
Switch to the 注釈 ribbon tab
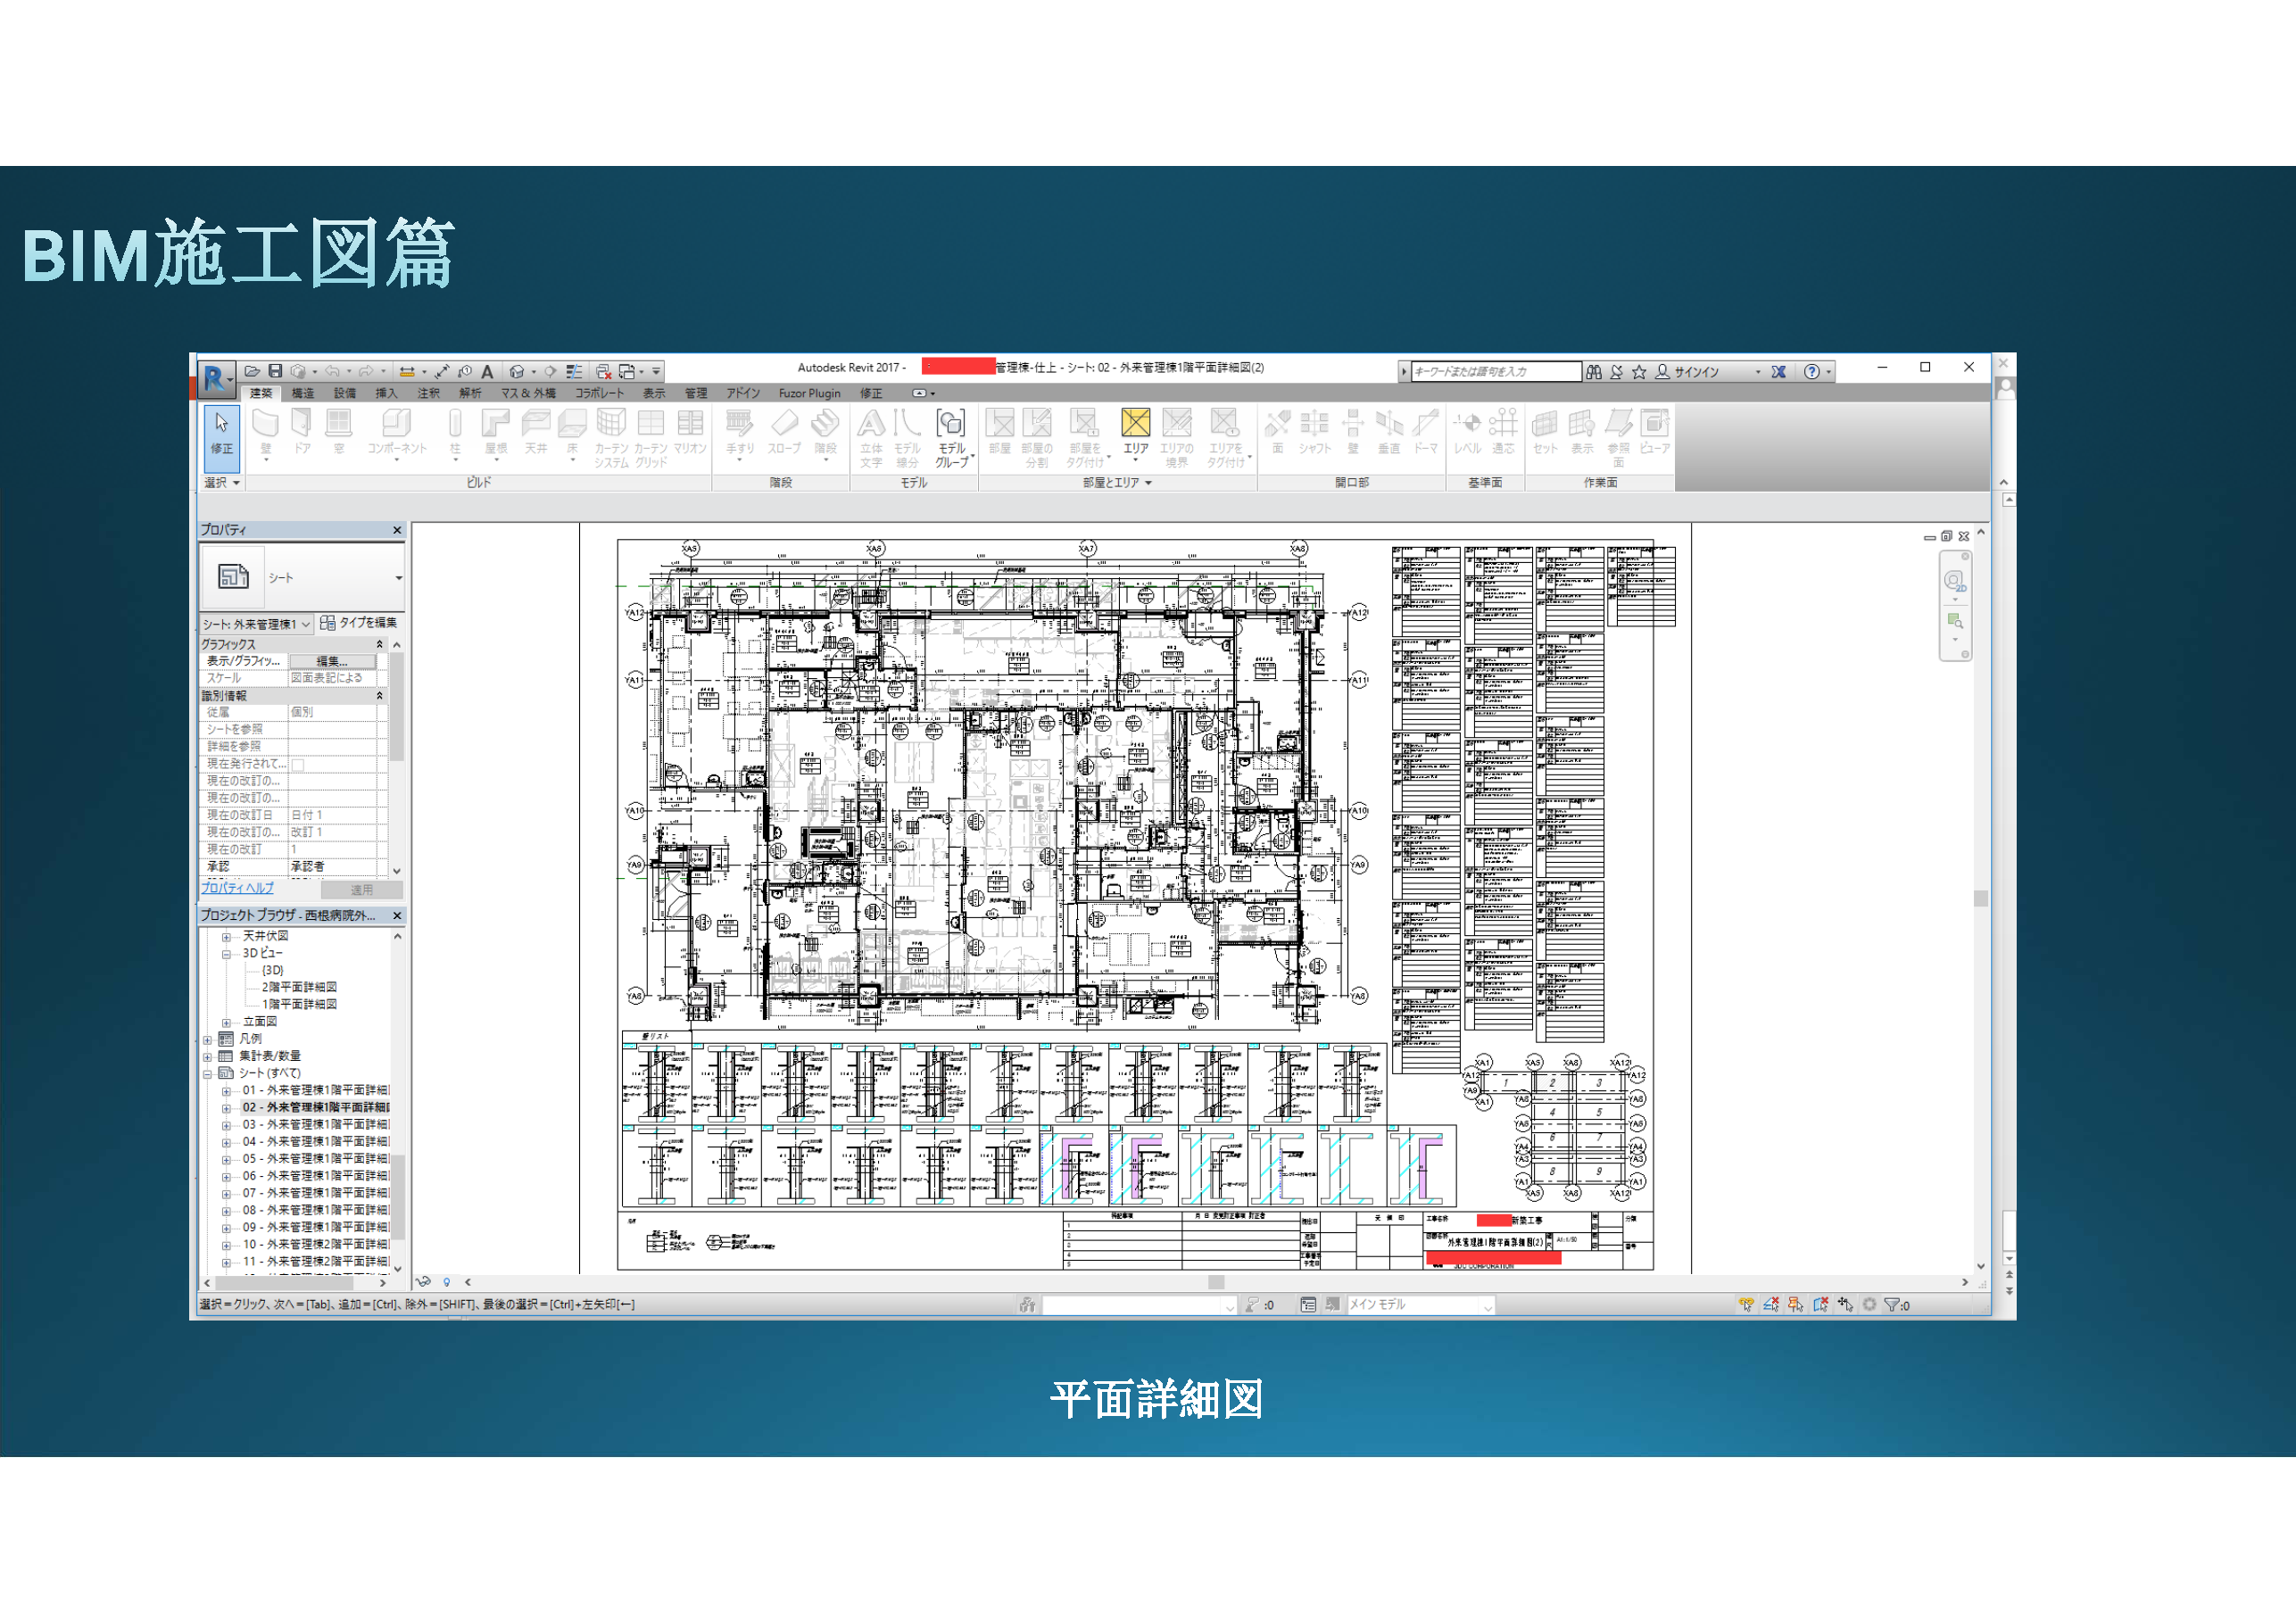coord(428,394)
